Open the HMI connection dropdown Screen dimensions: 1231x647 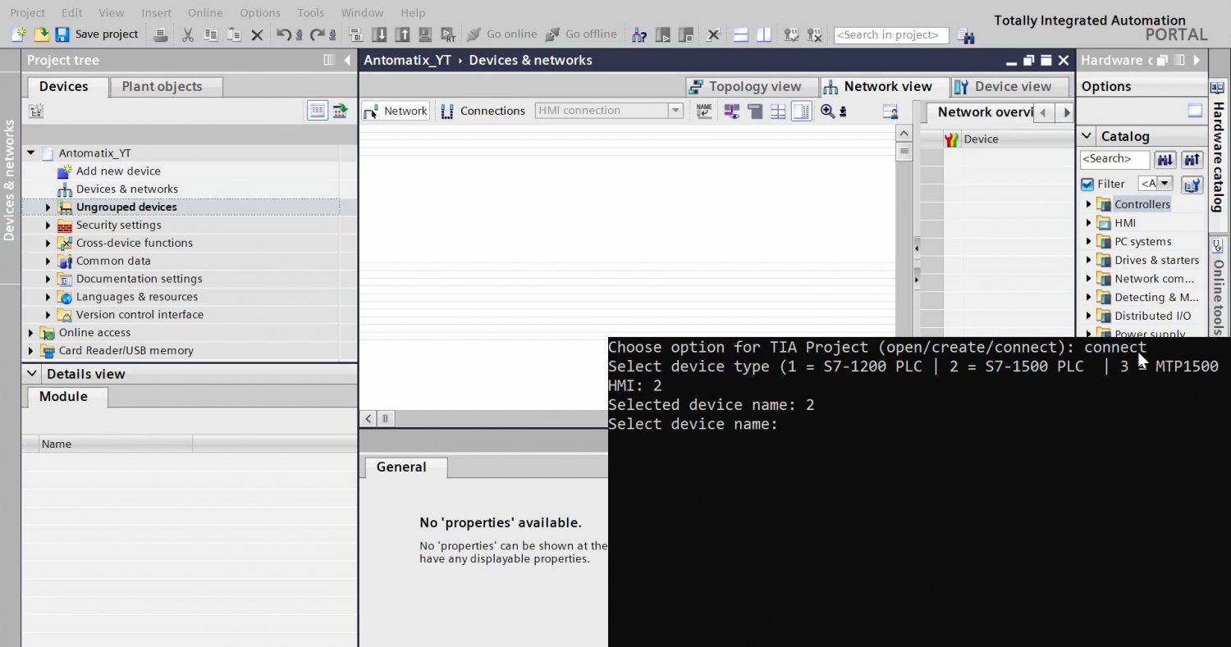coord(675,110)
